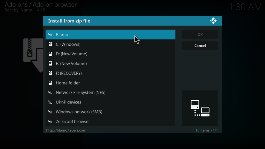Click the 1:30 AM clock
This screenshot has height=149, width=265.
coord(245,7)
